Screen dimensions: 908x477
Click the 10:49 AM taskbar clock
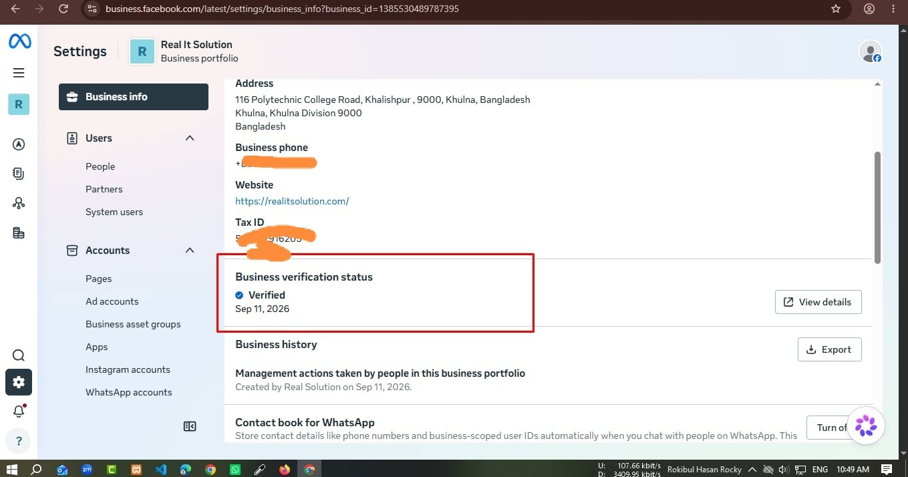[x=853, y=469]
